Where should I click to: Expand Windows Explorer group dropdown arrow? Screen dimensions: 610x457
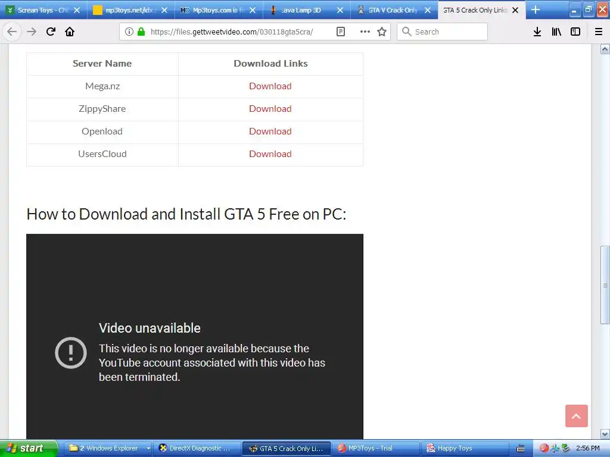tap(148, 449)
